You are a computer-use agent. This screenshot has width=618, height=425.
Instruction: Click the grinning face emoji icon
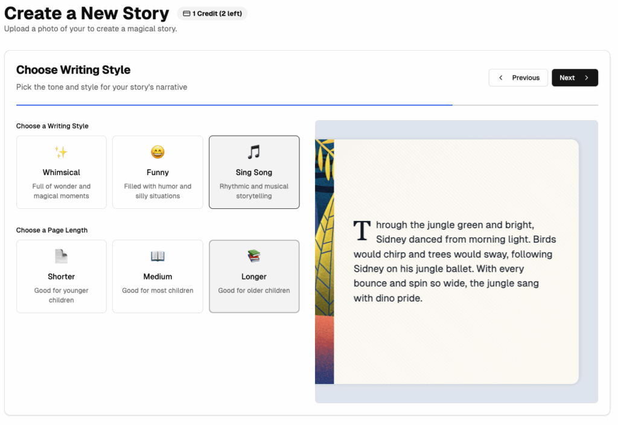158,152
